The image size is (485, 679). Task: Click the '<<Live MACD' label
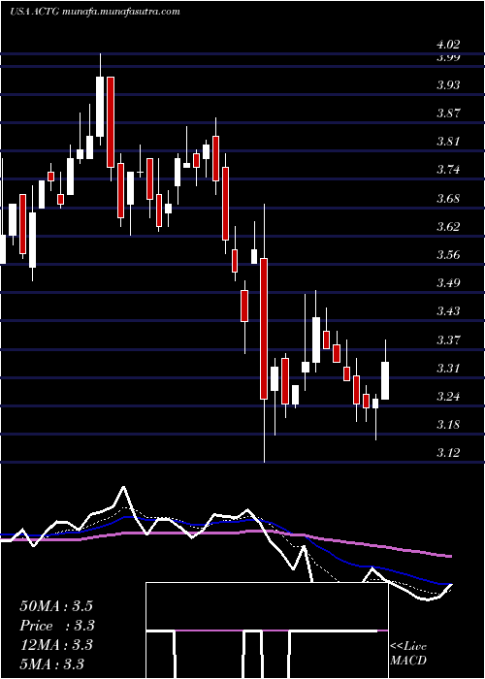coord(408,654)
